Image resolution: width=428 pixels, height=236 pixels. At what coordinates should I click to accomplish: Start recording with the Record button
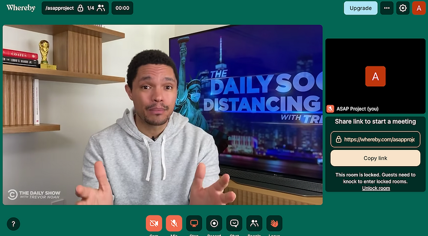click(x=214, y=224)
